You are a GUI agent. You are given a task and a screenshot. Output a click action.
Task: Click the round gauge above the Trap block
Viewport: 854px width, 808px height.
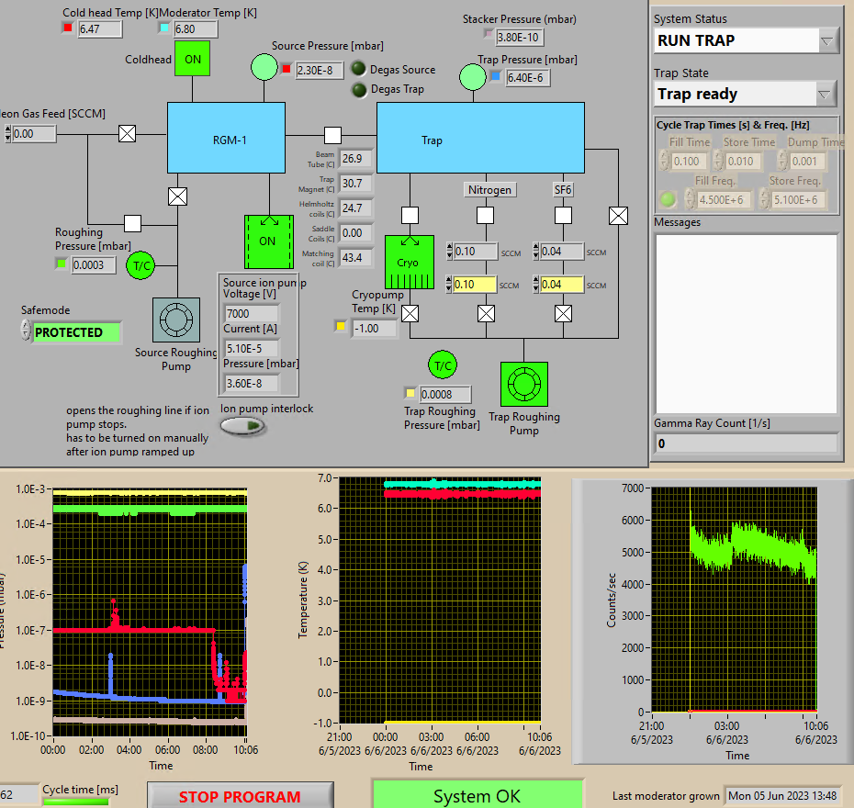(473, 77)
